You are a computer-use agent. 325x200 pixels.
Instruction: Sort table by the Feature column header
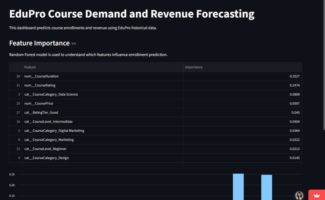(102, 67)
